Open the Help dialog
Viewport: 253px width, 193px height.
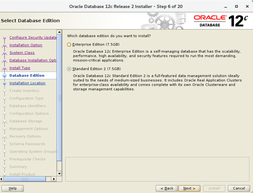click(x=13, y=188)
